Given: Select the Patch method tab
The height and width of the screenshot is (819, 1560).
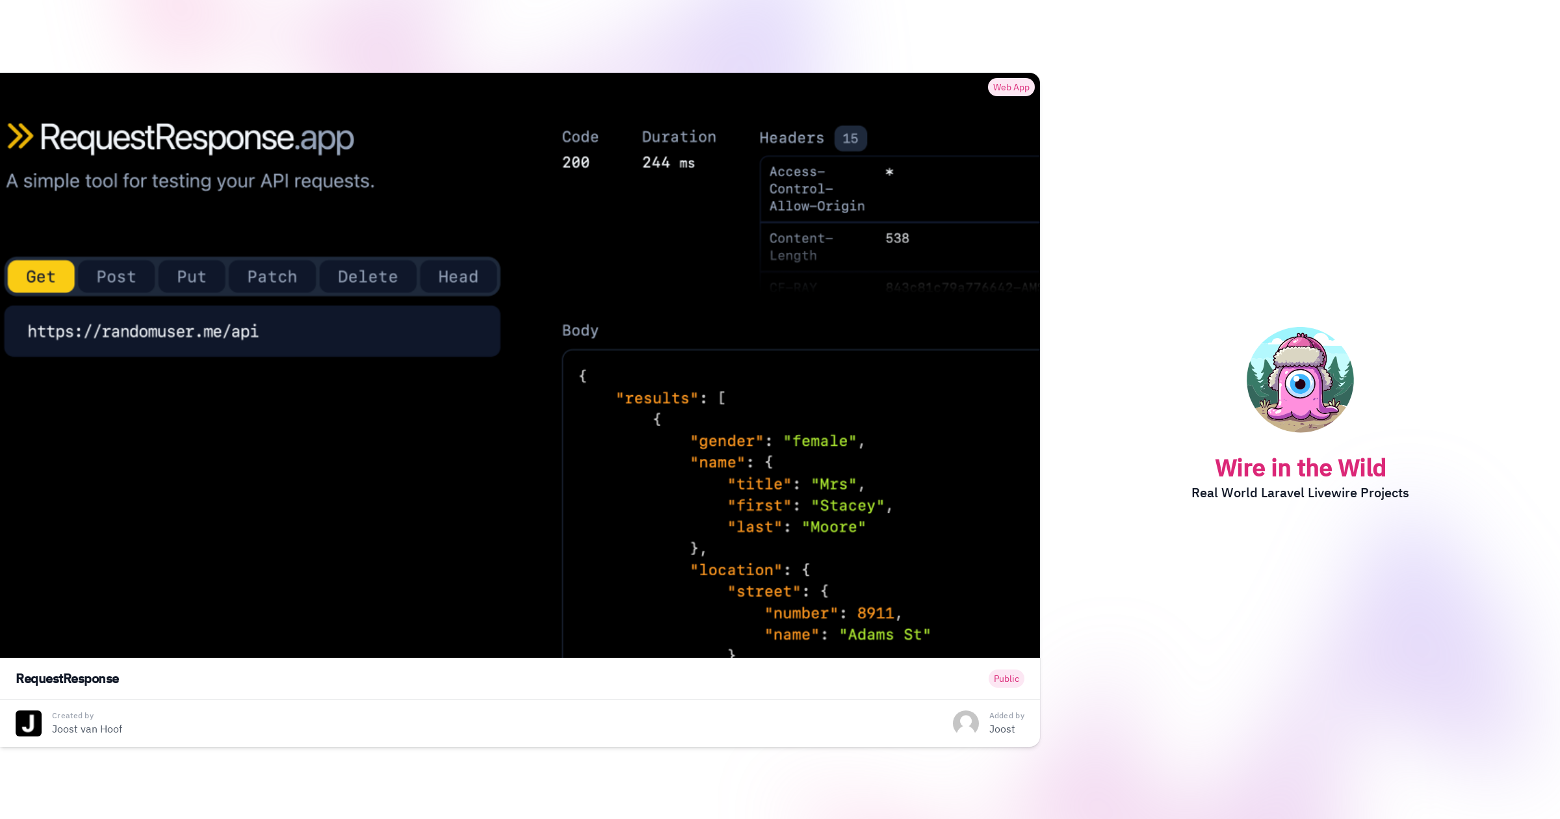Looking at the screenshot, I should click(x=272, y=277).
